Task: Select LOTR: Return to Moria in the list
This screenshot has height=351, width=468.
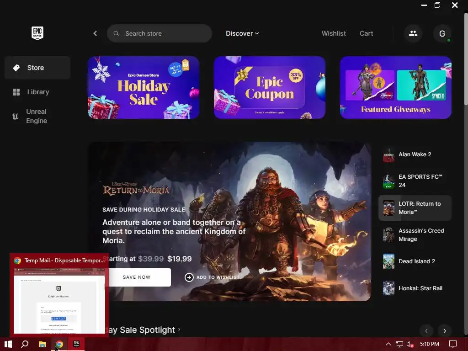Action: (415, 208)
